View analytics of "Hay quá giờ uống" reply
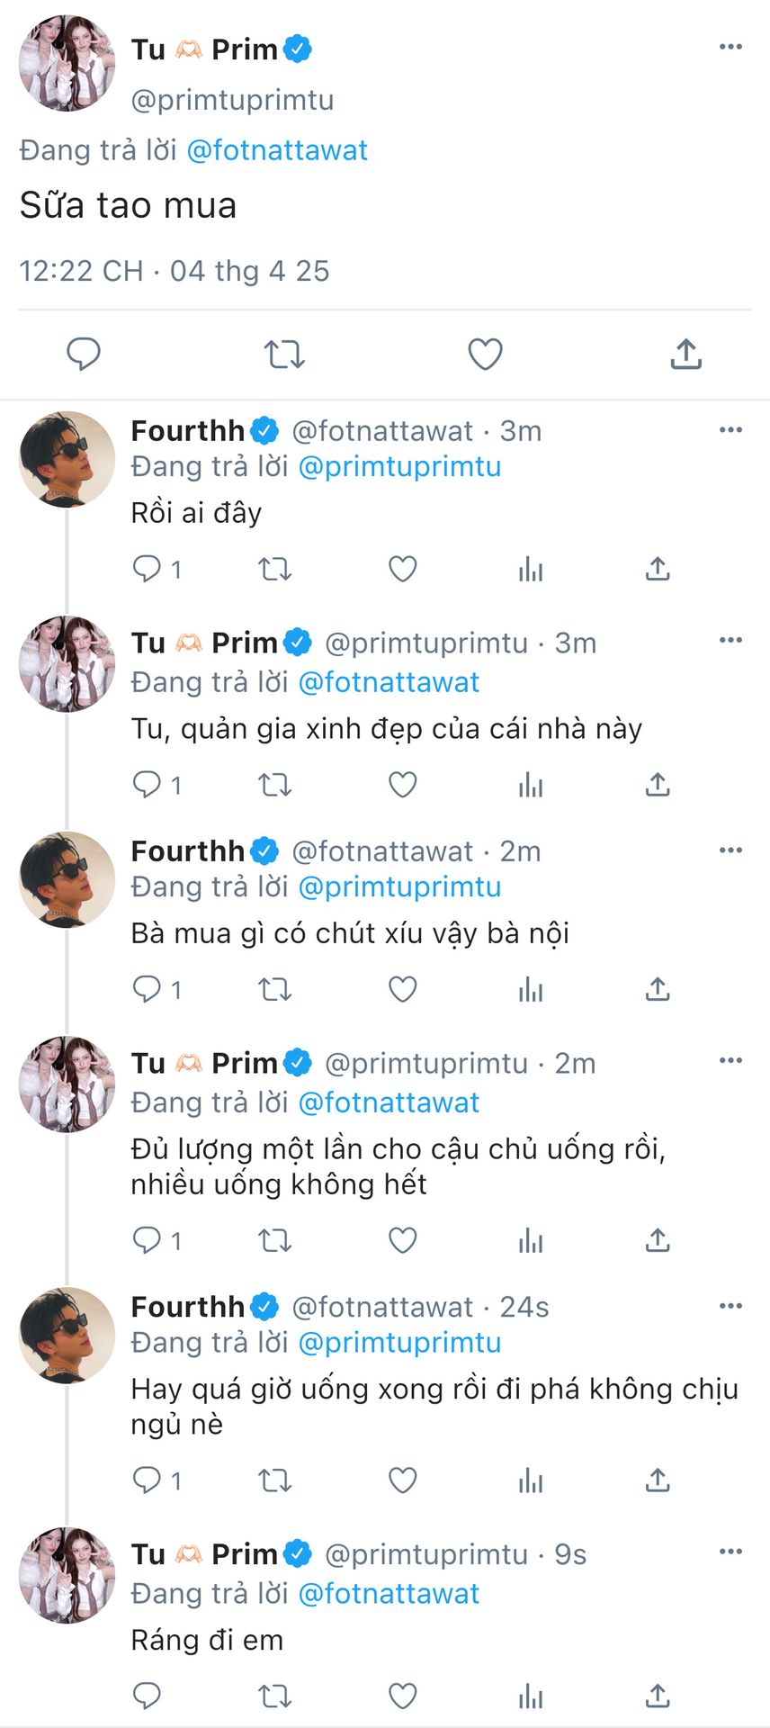Viewport: 770px width, 1728px height. pyautogui.click(x=531, y=1480)
